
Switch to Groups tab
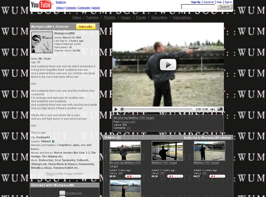[x=126, y=18]
